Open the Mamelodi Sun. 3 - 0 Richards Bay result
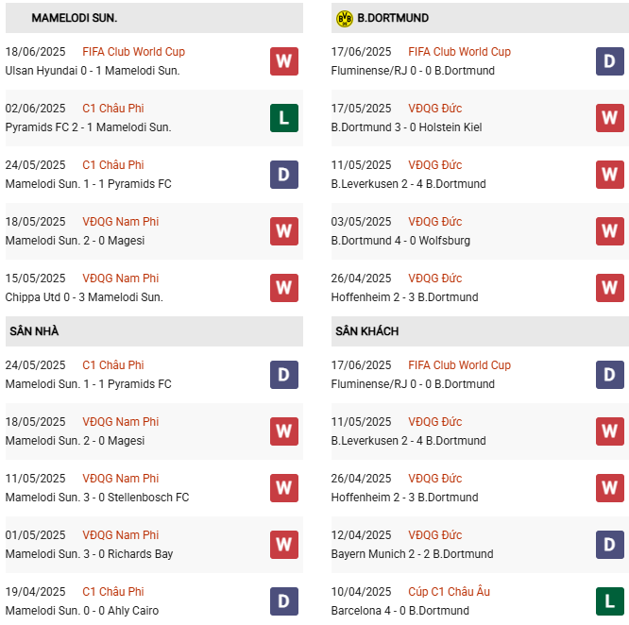The width and height of the screenshot is (629, 625). 89,554
